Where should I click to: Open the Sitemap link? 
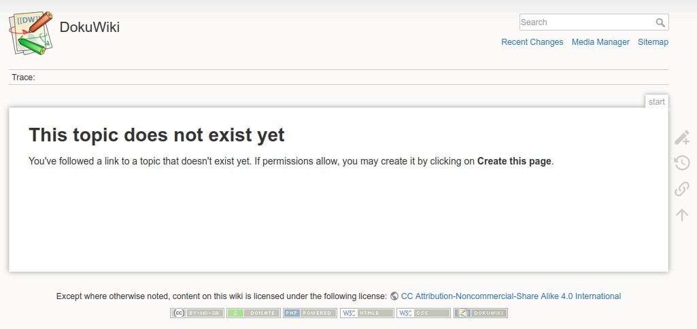pyautogui.click(x=653, y=42)
